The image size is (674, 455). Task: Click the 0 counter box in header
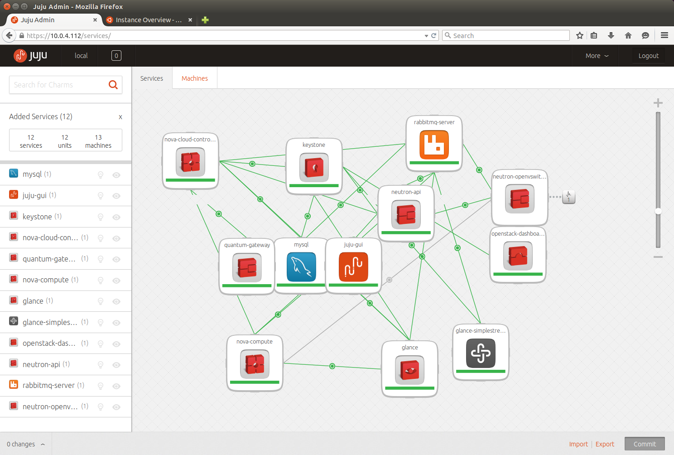[x=116, y=56]
